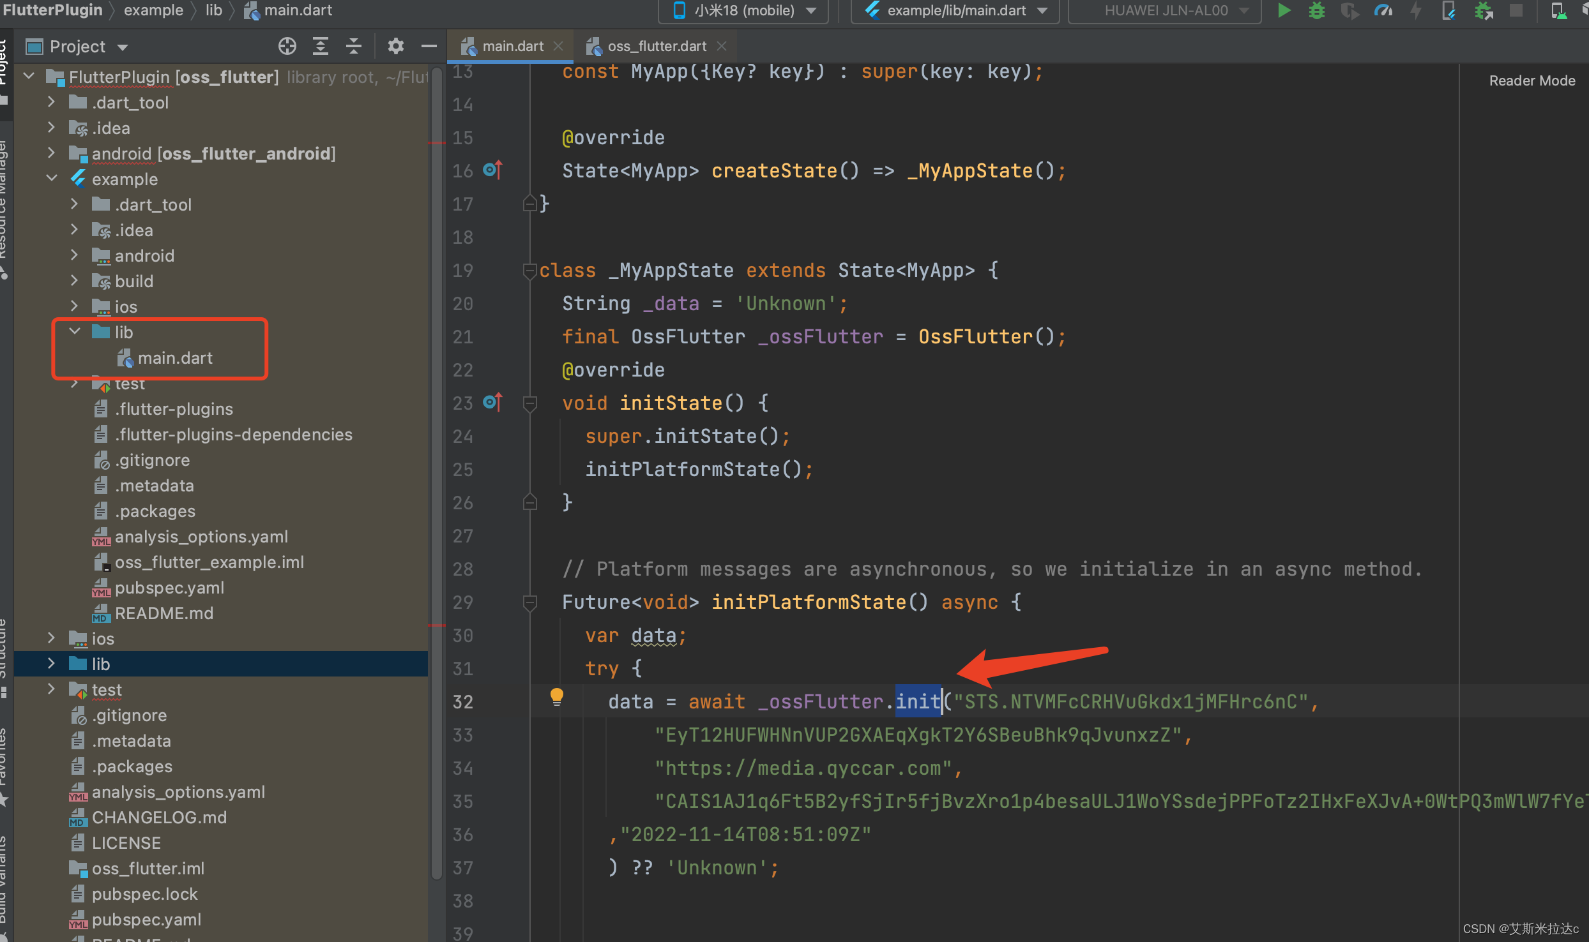Open the Flutter performance profiler gauge icon
This screenshot has height=942, width=1589.
click(x=1383, y=11)
